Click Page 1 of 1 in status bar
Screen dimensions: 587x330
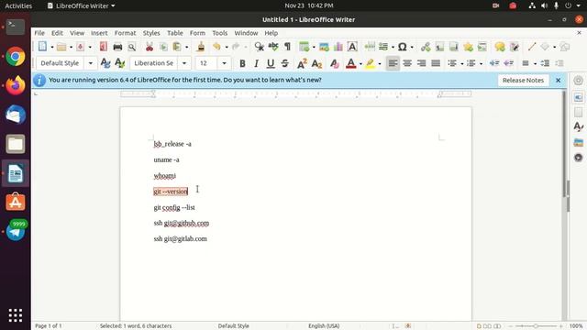point(49,326)
